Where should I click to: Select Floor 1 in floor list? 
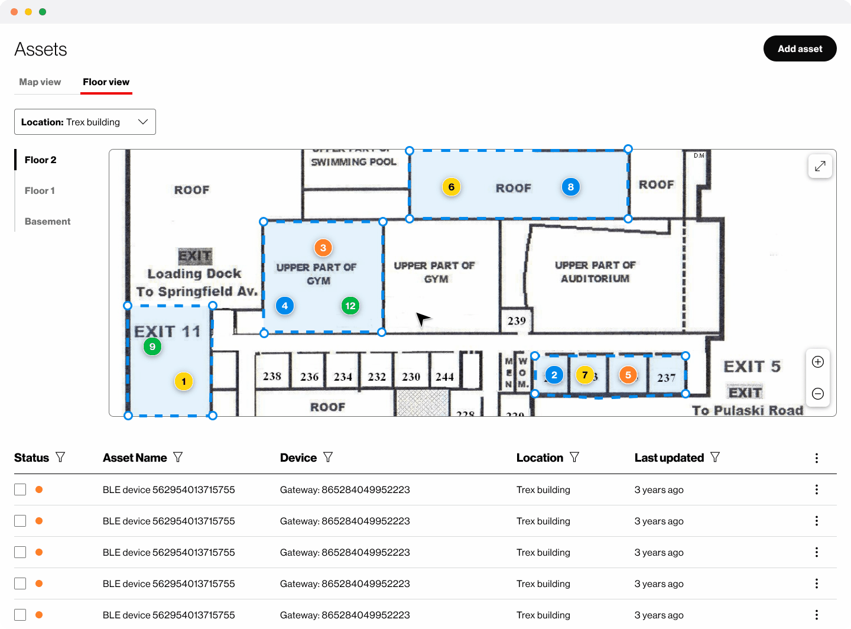pyautogui.click(x=40, y=190)
